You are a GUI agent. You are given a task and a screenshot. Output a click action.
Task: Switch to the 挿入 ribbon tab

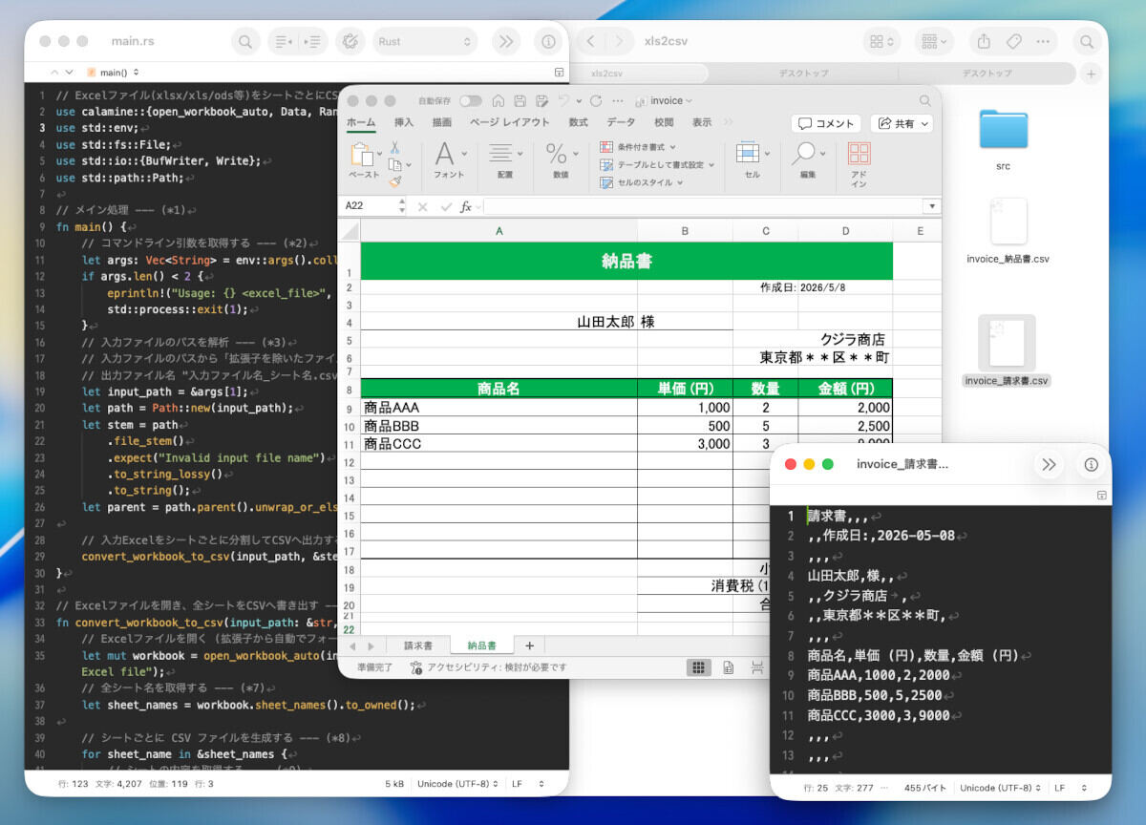[404, 123]
